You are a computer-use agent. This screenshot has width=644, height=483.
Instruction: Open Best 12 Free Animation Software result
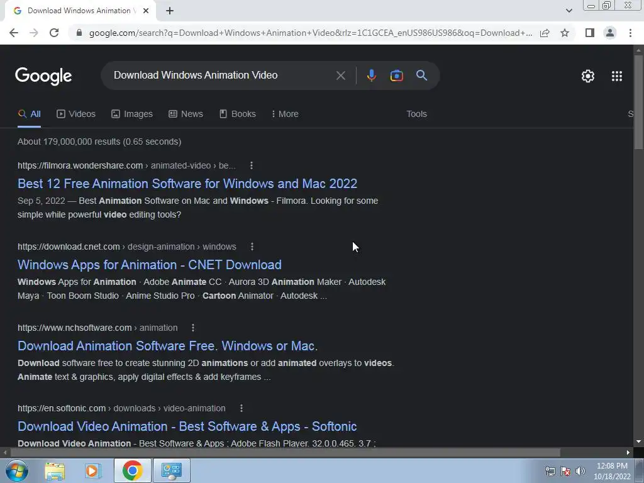[187, 184]
